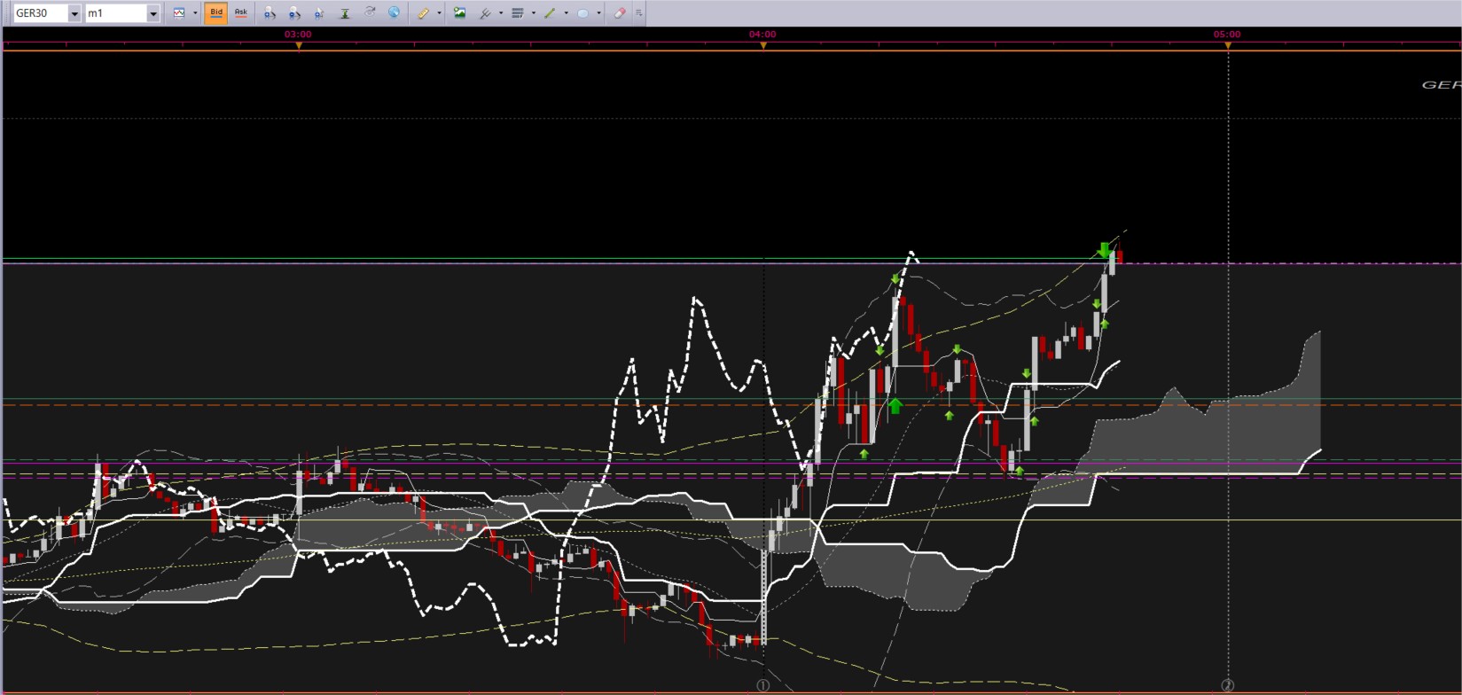Expand the levels tool dropdown arrow
The image size is (1462, 695).
coord(534,13)
